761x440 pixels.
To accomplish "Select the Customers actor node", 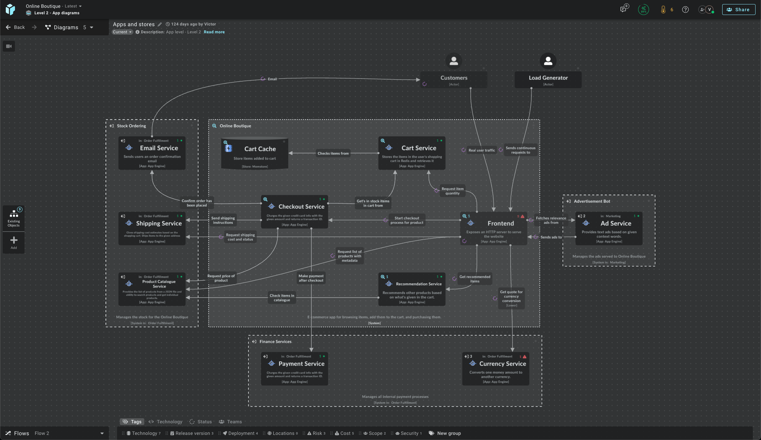I will [454, 80].
